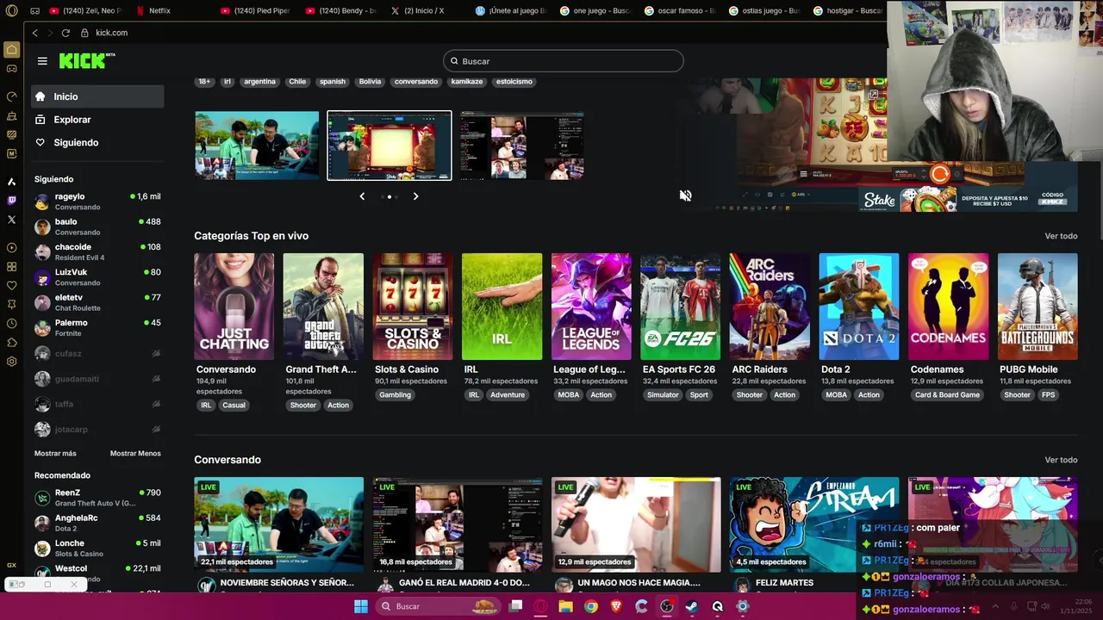Open the UN MAGO NOS HACE MAGIA stream

pos(636,525)
